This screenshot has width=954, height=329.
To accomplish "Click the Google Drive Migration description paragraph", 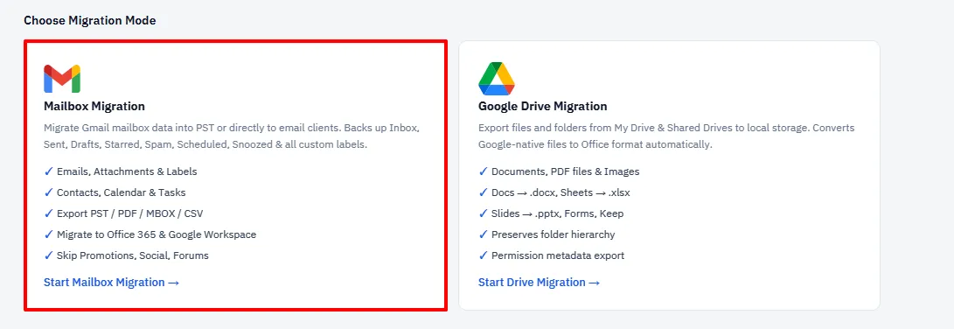I will [666, 137].
